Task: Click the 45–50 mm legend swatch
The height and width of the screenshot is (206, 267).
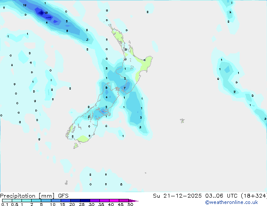Action: click(124, 201)
